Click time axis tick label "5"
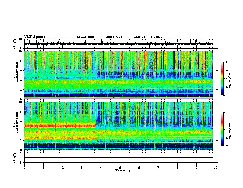Screen dimensions: 243x188 coord(120,168)
